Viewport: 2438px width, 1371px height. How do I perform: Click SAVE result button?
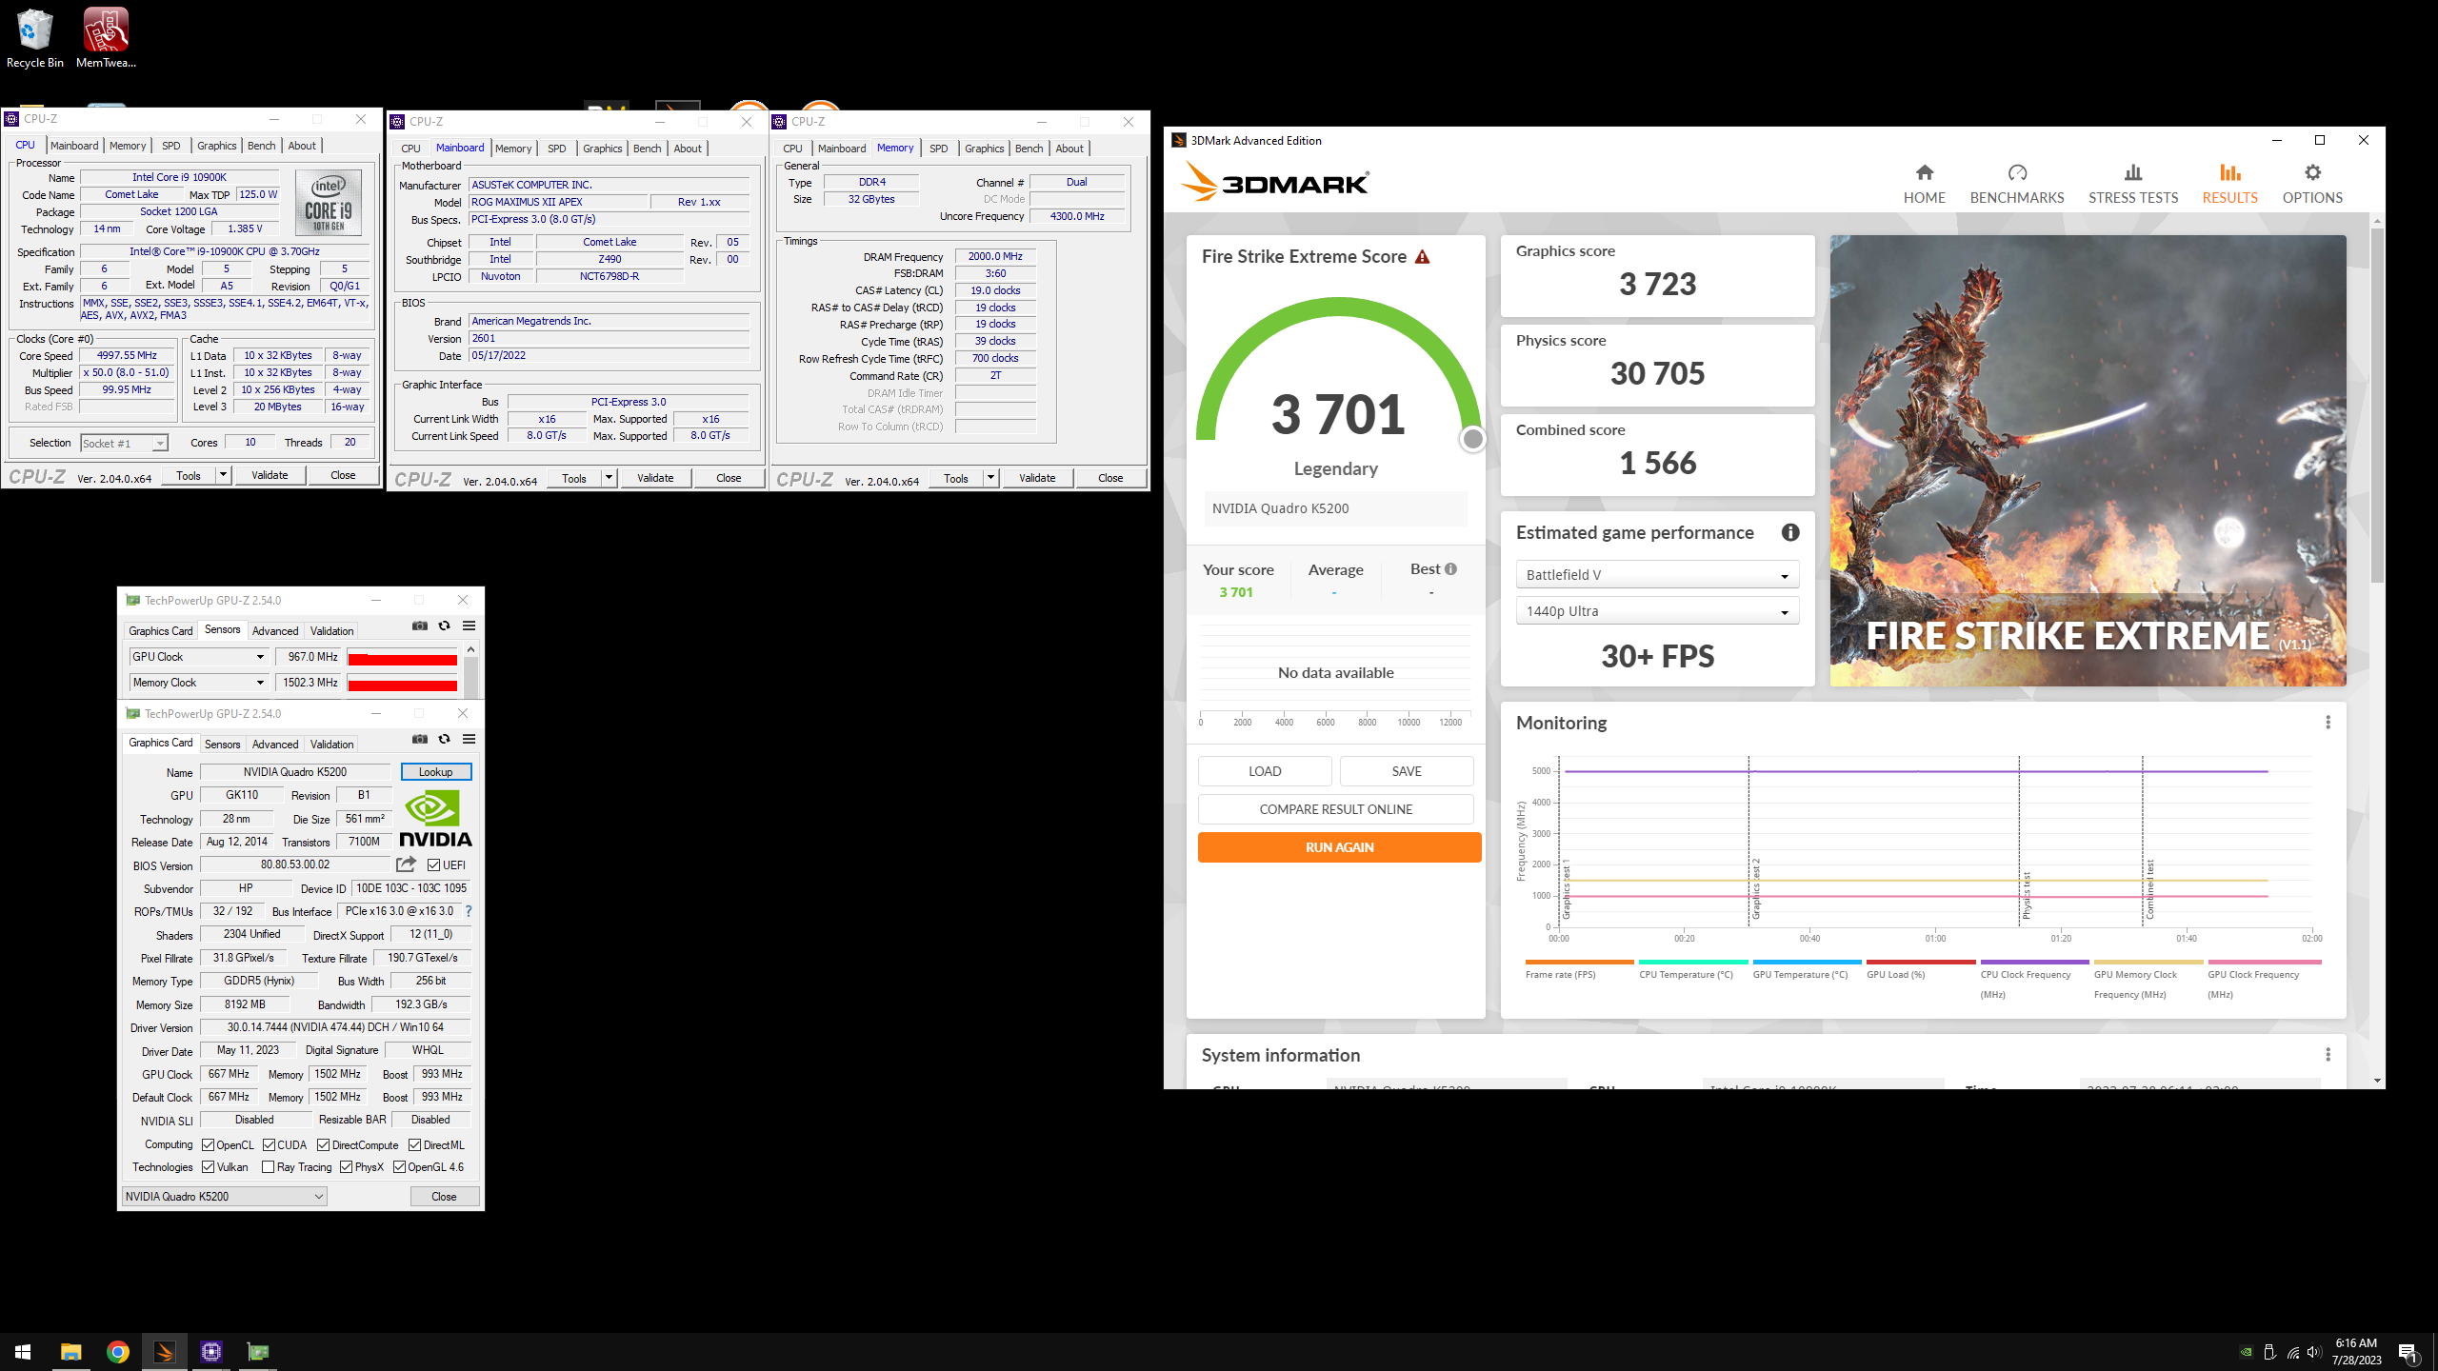click(x=1407, y=771)
